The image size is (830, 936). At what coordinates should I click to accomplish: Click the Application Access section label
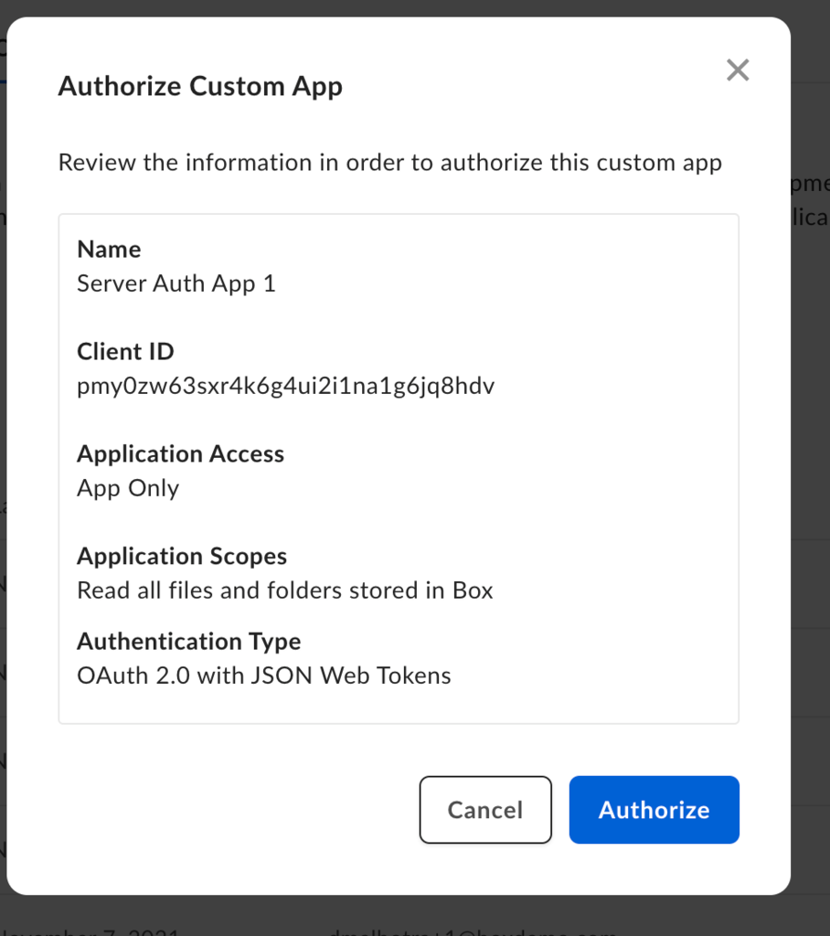tap(180, 453)
